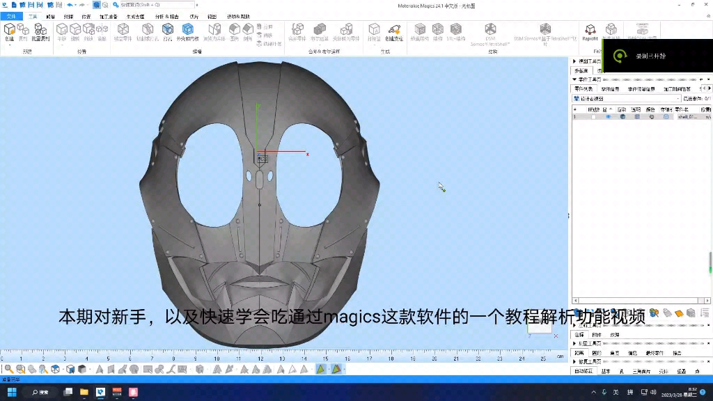Click the zoom magnifier in bottom toolbar

pyautogui.click(x=8, y=369)
